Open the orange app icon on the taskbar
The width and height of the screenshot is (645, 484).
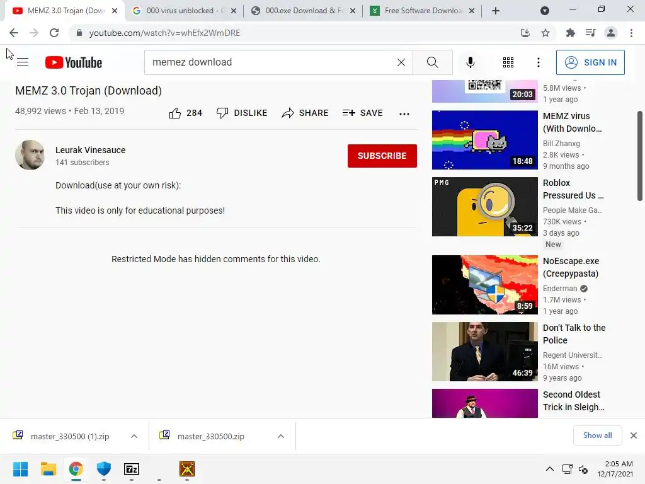click(187, 469)
